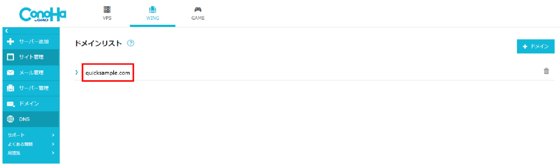Screen dimensions: 560x165
Task: Click the ConoHa logo
Action: (43, 15)
